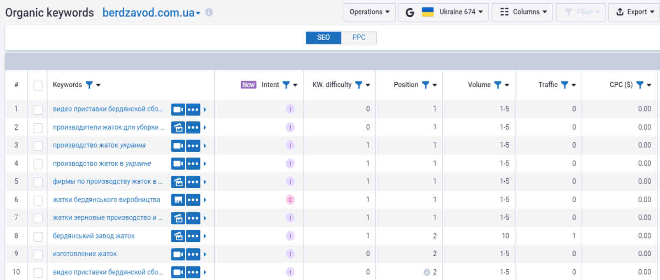Click the Intent column filter funnel
The height and width of the screenshot is (280, 660).
coord(286,85)
